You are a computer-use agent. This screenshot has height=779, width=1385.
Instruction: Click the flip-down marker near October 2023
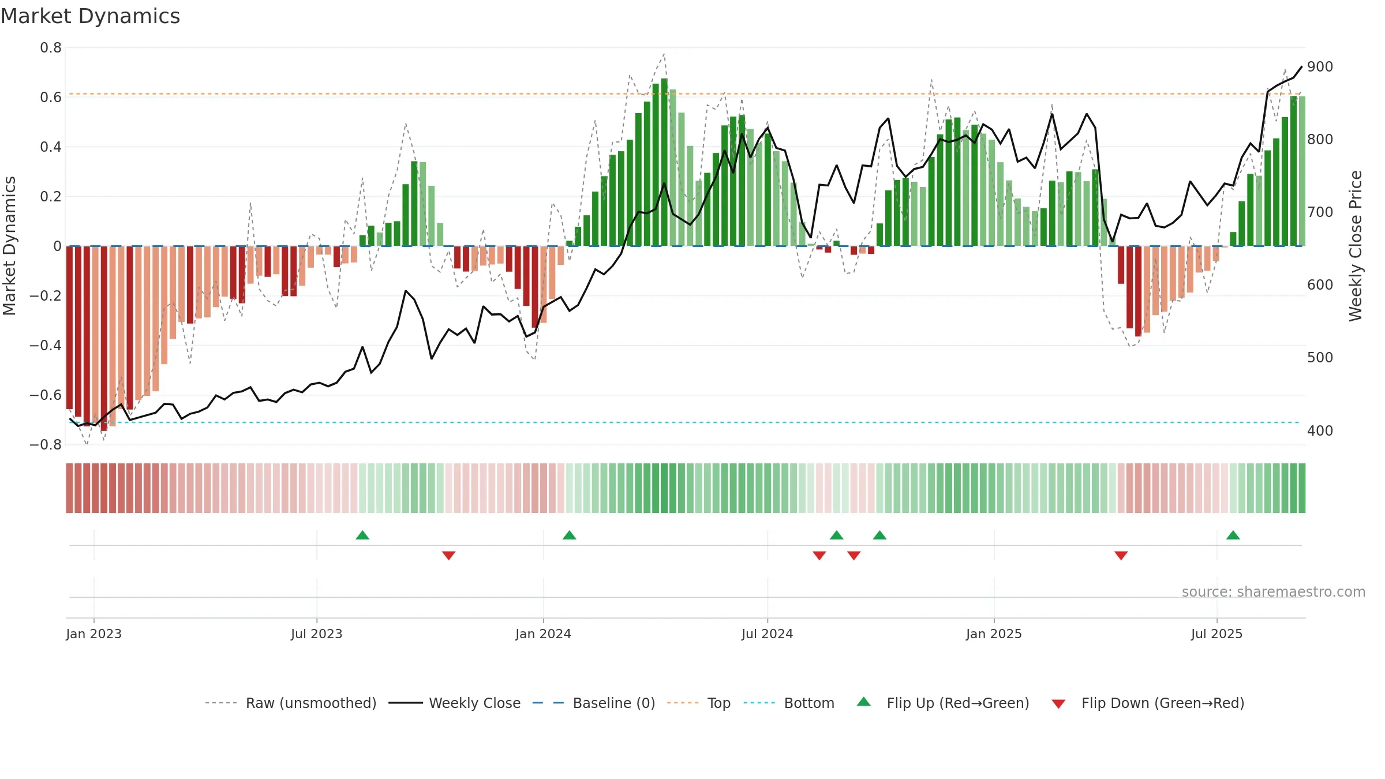[x=449, y=556]
